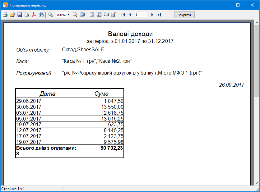Save the report with floppy disk icon

pos(19,15)
